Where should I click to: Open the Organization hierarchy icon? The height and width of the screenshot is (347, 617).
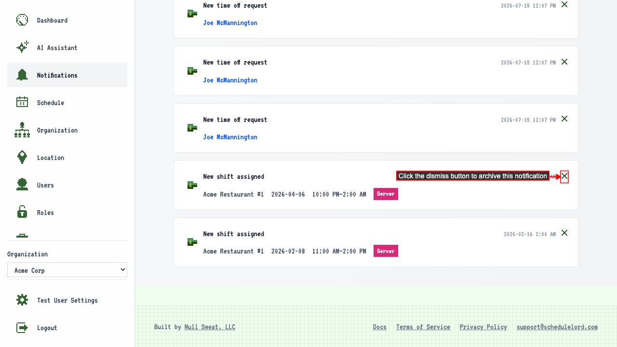point(22,130)
